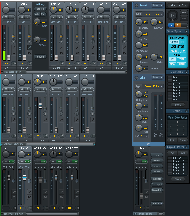Click the Reverb Pre Delay knob
This screenshot has height=216, width=190.
(x=138, y=22)
